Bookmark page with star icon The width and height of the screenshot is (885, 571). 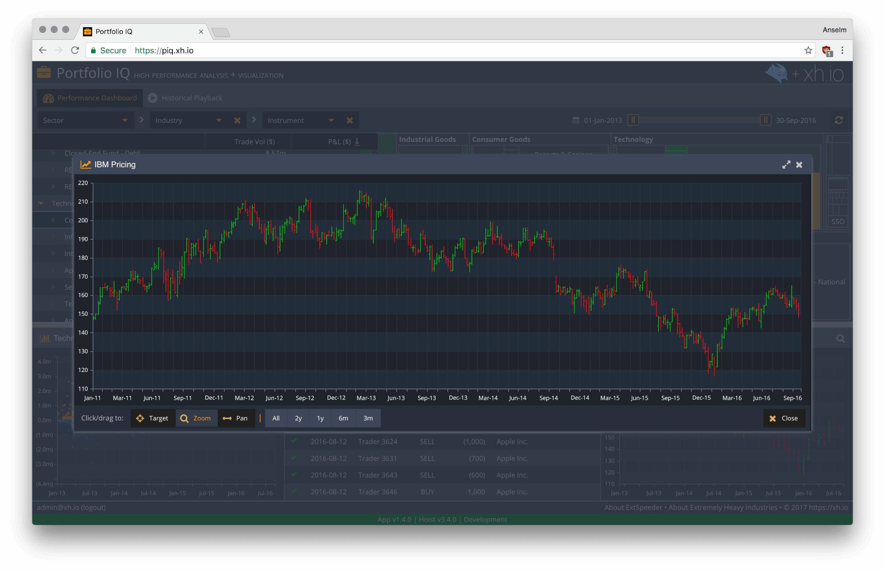(x=808, y=50)
